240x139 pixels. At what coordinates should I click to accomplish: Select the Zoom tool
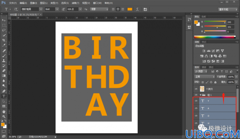tap(4, 116)
